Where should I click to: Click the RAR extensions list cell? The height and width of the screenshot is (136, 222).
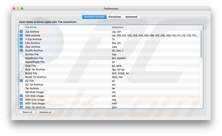coord(155,35)
